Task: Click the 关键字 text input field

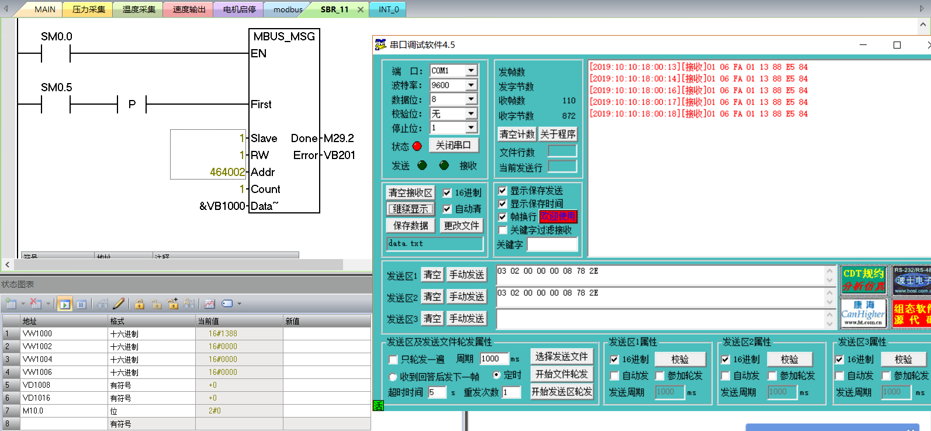Action: (x=552, y=244)
